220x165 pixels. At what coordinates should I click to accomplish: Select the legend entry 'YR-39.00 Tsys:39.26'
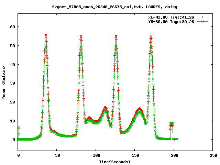click(x=171, y=22)
